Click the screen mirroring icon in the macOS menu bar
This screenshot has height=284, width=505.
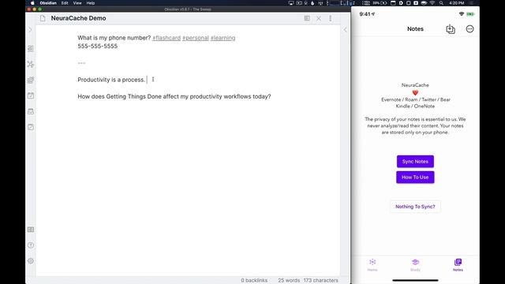291,3
